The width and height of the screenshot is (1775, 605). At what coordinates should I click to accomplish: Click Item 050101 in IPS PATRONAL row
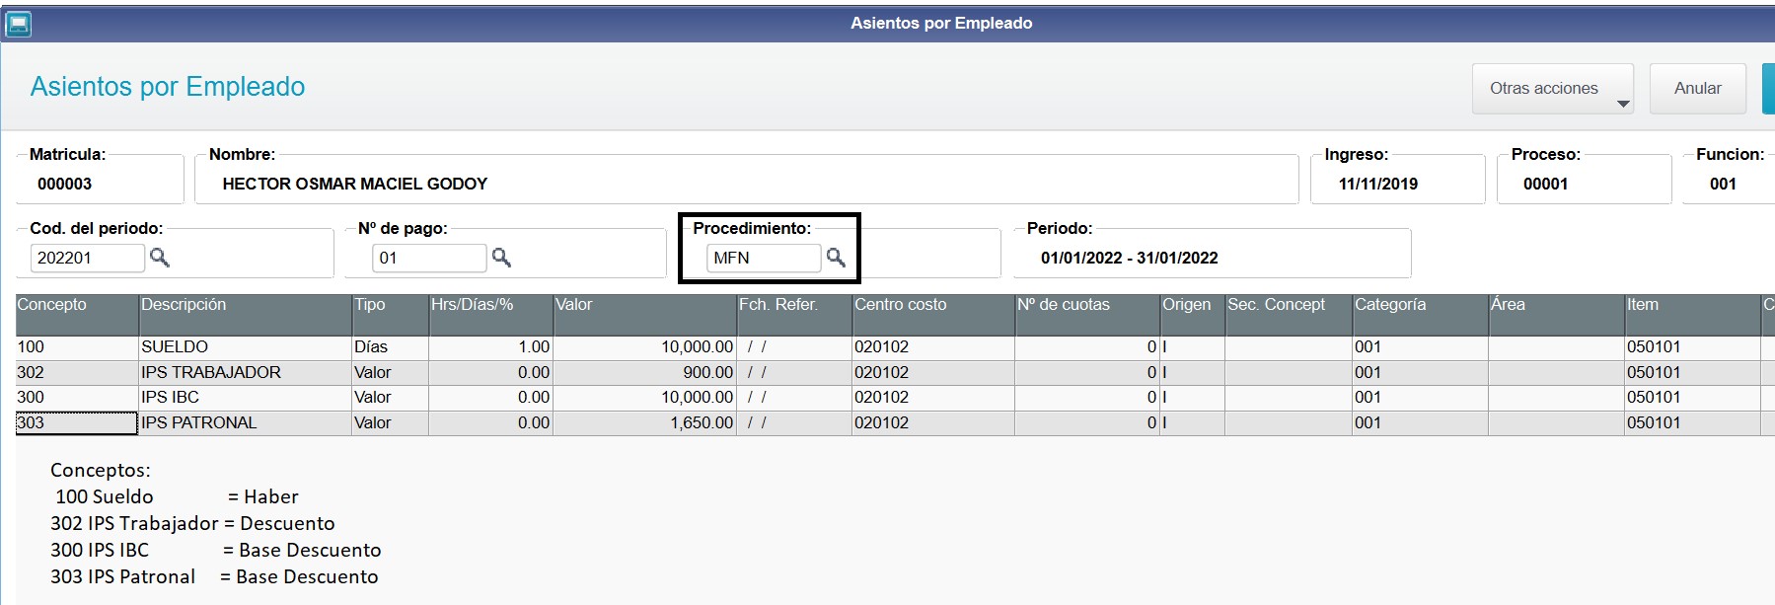coord(1693,423)
